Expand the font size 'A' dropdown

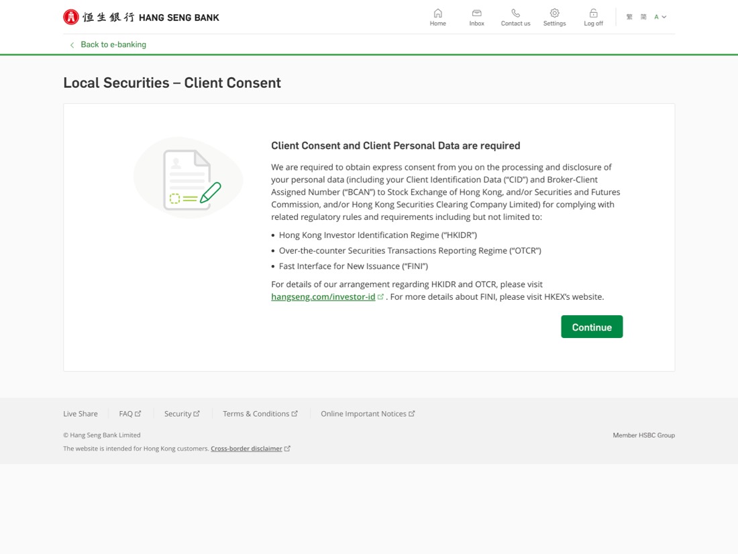pos(660,17)
